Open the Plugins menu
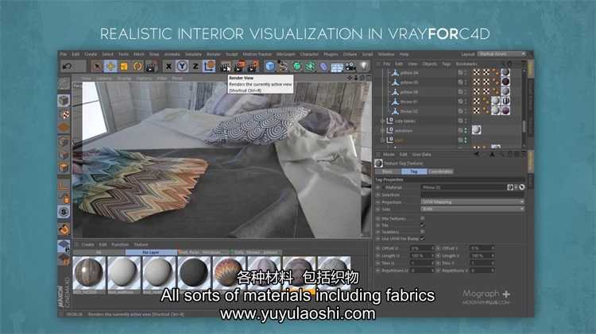Screen dimensions: 596x334 point(331,54)
